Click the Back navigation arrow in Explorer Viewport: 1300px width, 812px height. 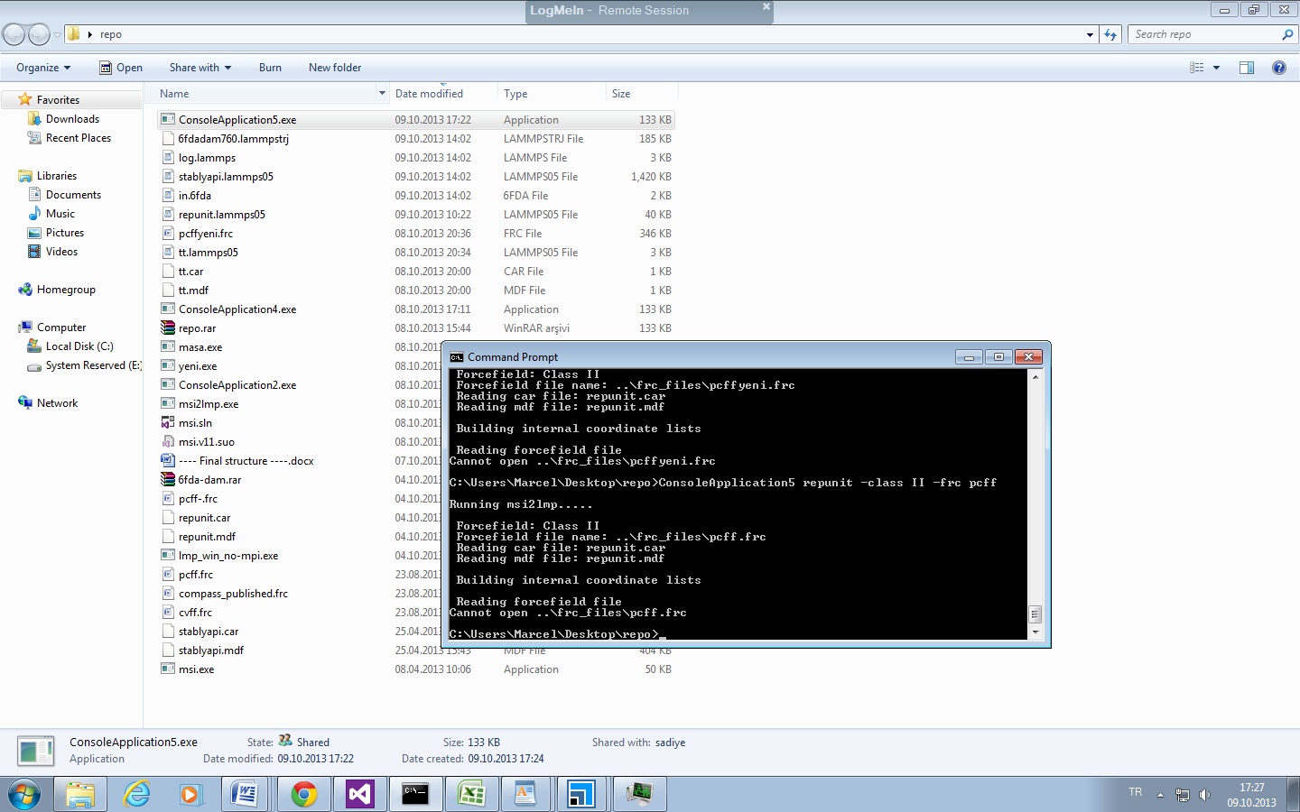click(14, 34)
